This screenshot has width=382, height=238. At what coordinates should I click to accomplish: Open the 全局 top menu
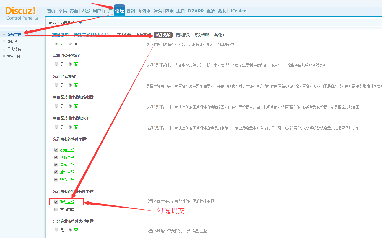point(63,11)
